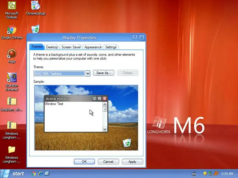Launch Internet Explorer from quick launch

[x=40, y=174]
